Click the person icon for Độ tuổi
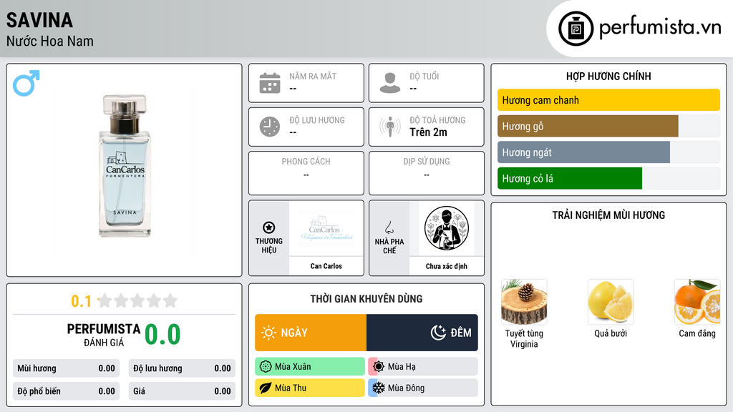 tap(390, 83)
